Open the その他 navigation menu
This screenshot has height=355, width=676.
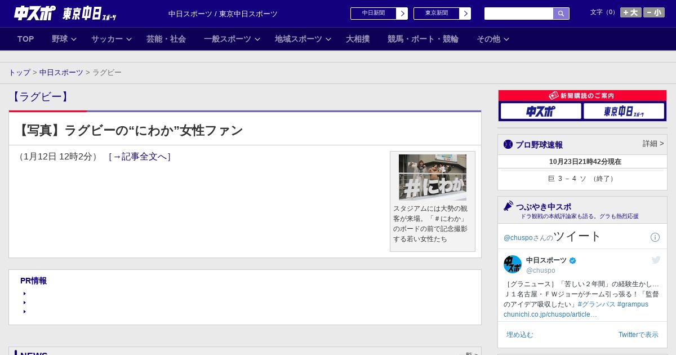point(488,39)
